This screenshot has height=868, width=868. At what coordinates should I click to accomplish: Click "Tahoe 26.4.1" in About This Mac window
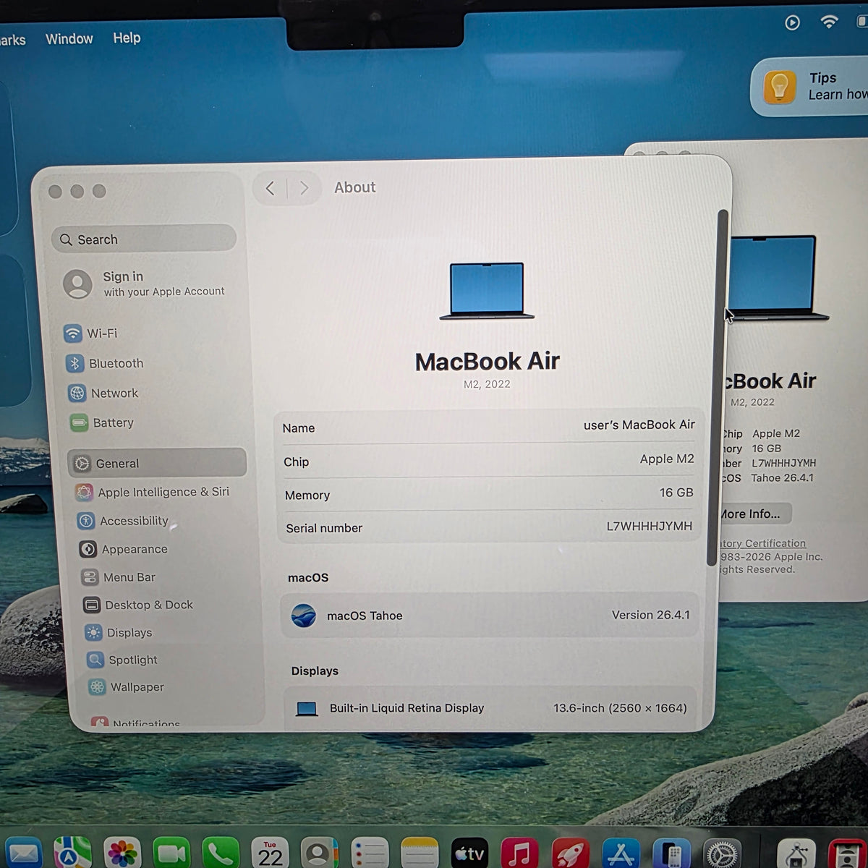coord(782,477)
